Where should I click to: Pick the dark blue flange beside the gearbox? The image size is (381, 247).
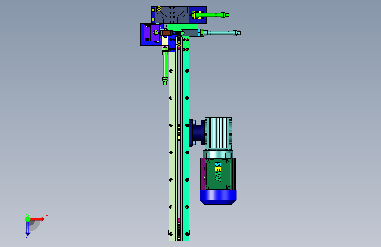point(196,133)
